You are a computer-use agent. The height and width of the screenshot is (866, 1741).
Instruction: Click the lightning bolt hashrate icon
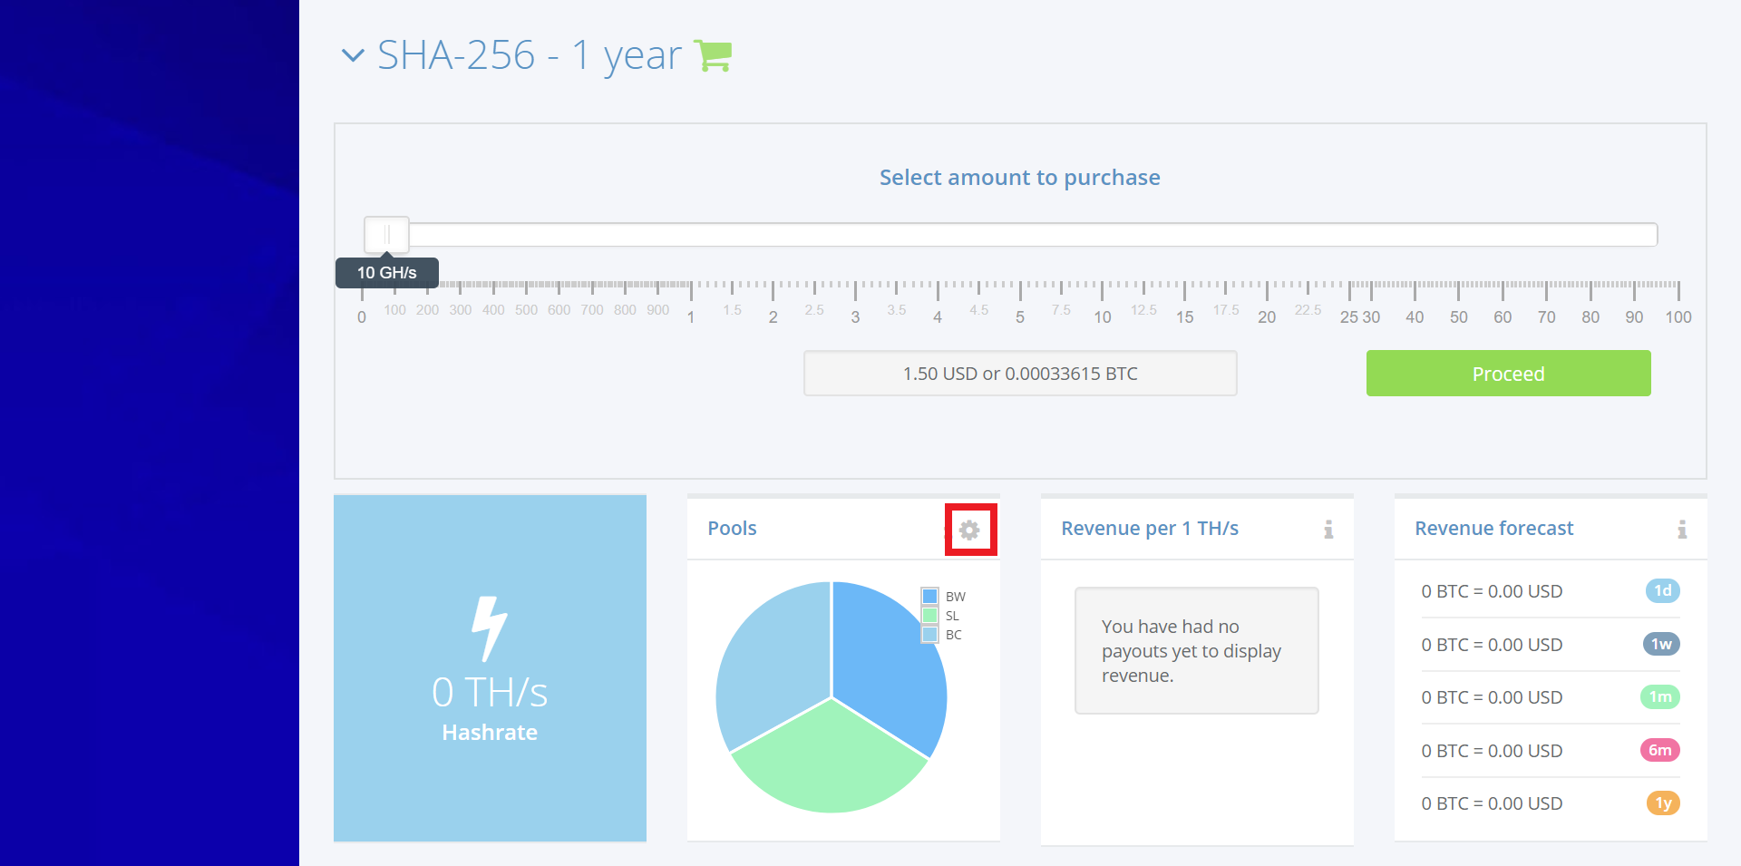489,628
